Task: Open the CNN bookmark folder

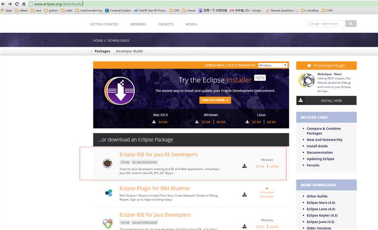Action: pos(327,10)
